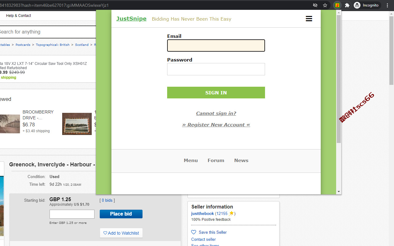Open Topographical: British breadcrumb
The image size is (394, 246).
click(53, 45)
